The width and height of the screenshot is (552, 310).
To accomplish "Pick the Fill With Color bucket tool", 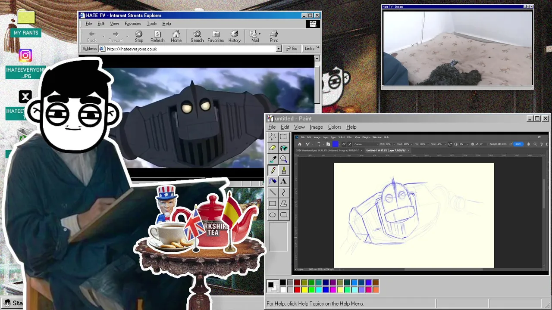I will pos(284,148).
